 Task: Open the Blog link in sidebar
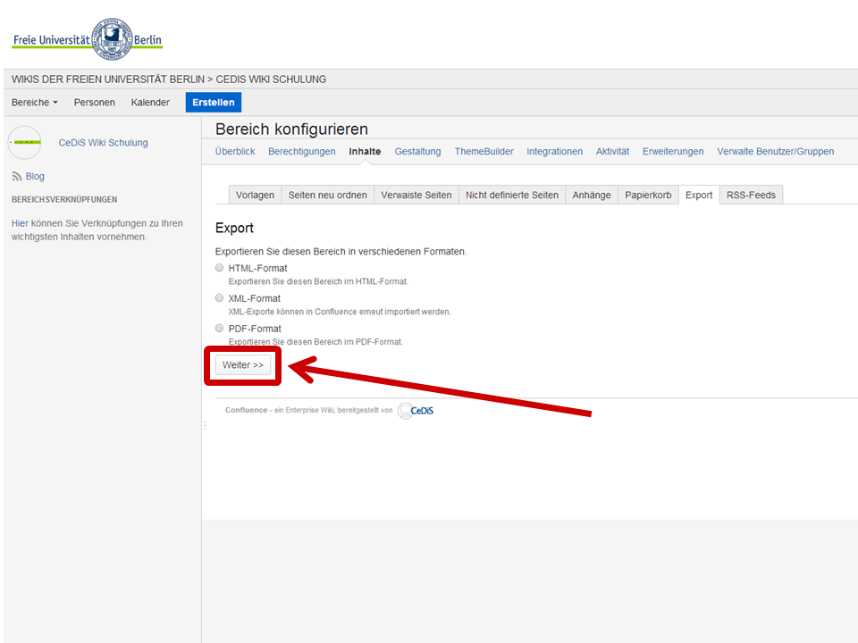[35, 177]
